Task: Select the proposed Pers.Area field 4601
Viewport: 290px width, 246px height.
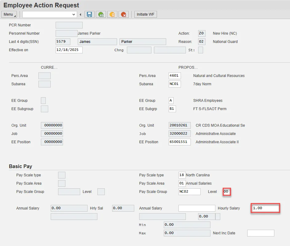Action: click(x=175, y=76)
